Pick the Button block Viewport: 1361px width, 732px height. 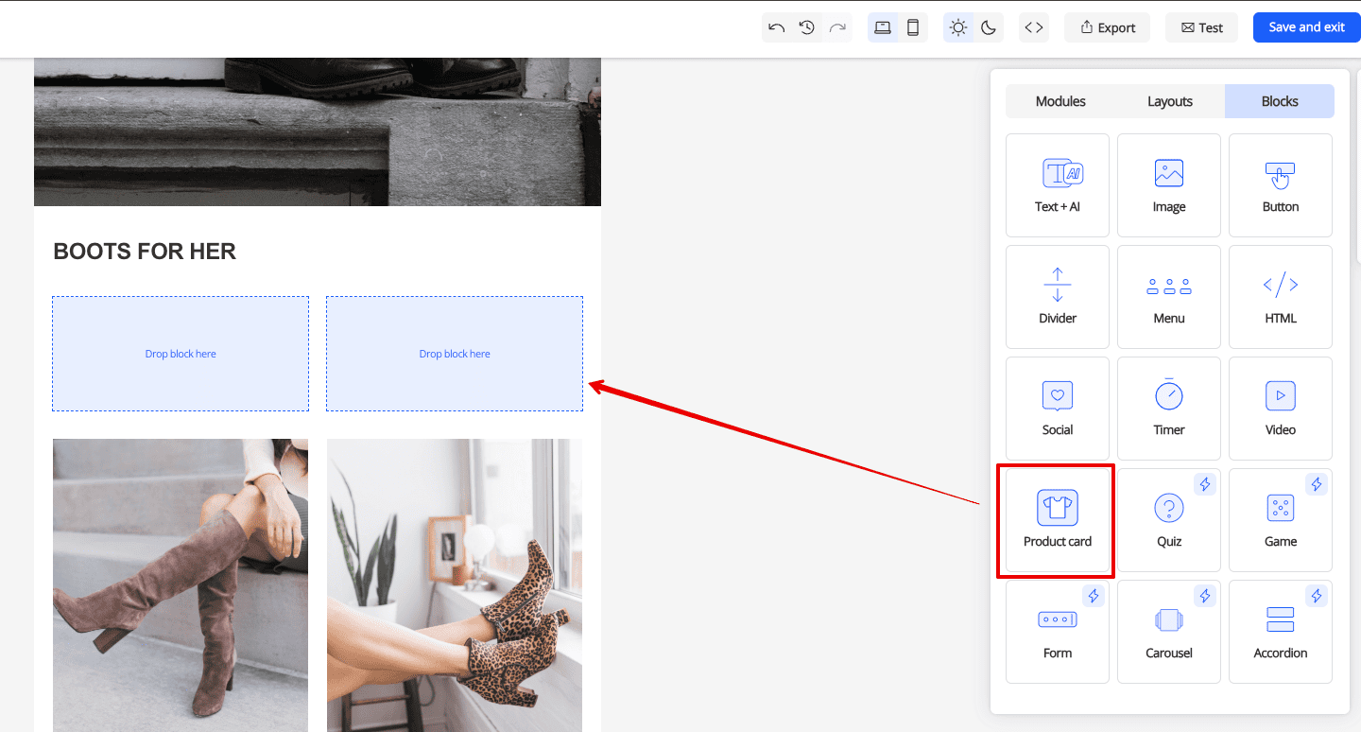coord(1281,185)
